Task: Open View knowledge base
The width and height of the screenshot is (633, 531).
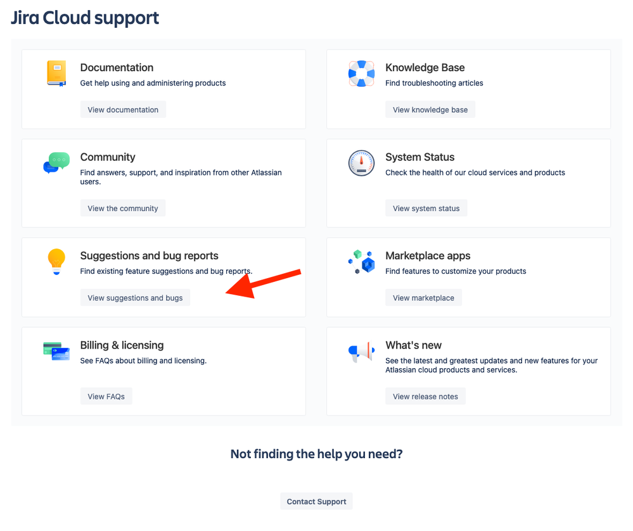Action: pyautogui.click(x=430, y=110)
